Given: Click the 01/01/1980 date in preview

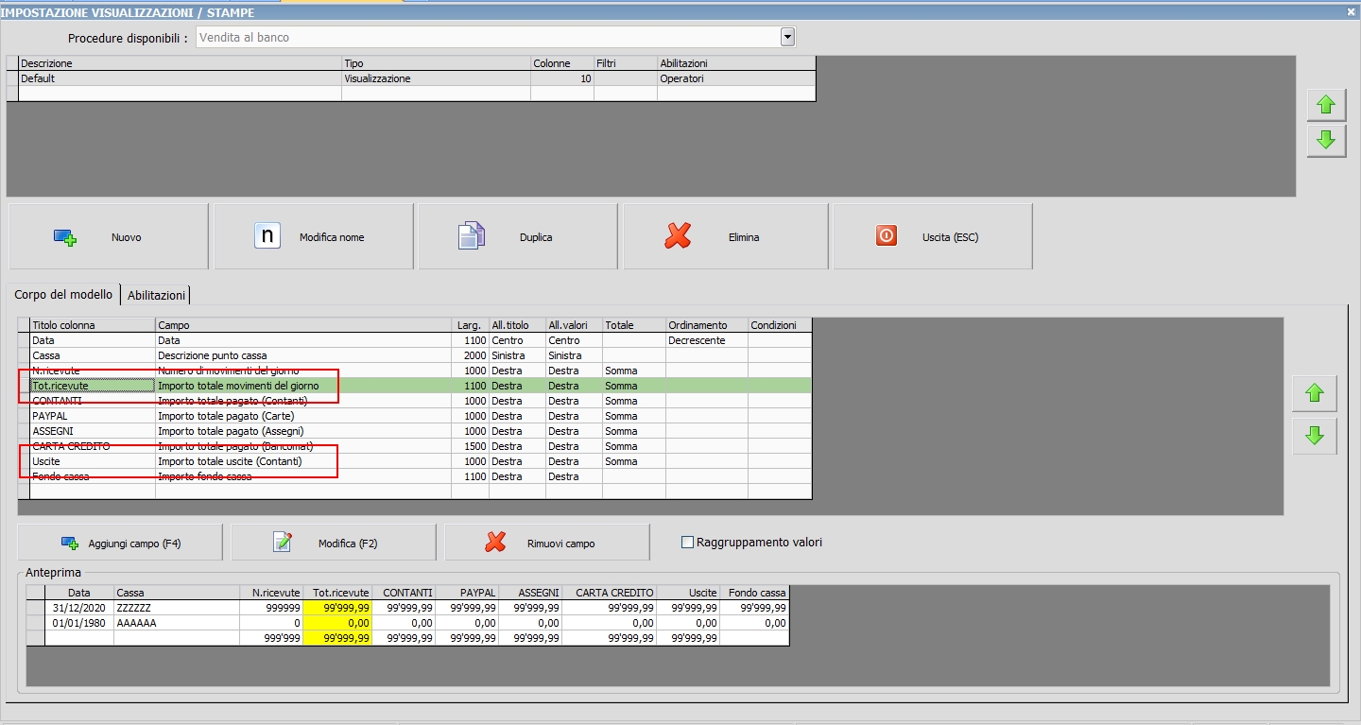Looking at the screenshot, I should tap(79, 623).
